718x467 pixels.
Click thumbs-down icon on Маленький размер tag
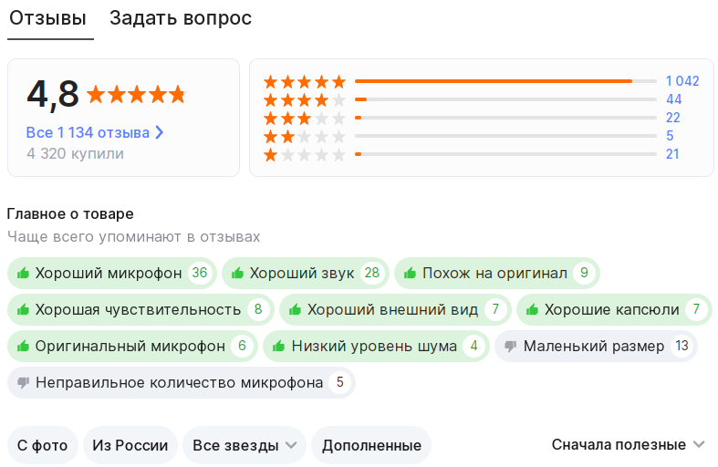510,346
